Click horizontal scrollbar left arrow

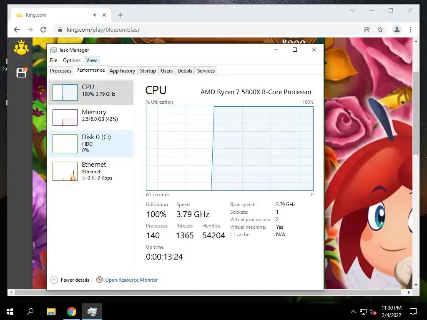[10, 292]
